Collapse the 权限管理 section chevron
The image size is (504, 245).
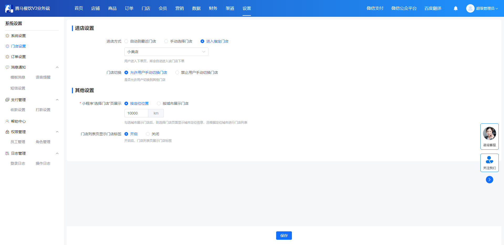57,132
